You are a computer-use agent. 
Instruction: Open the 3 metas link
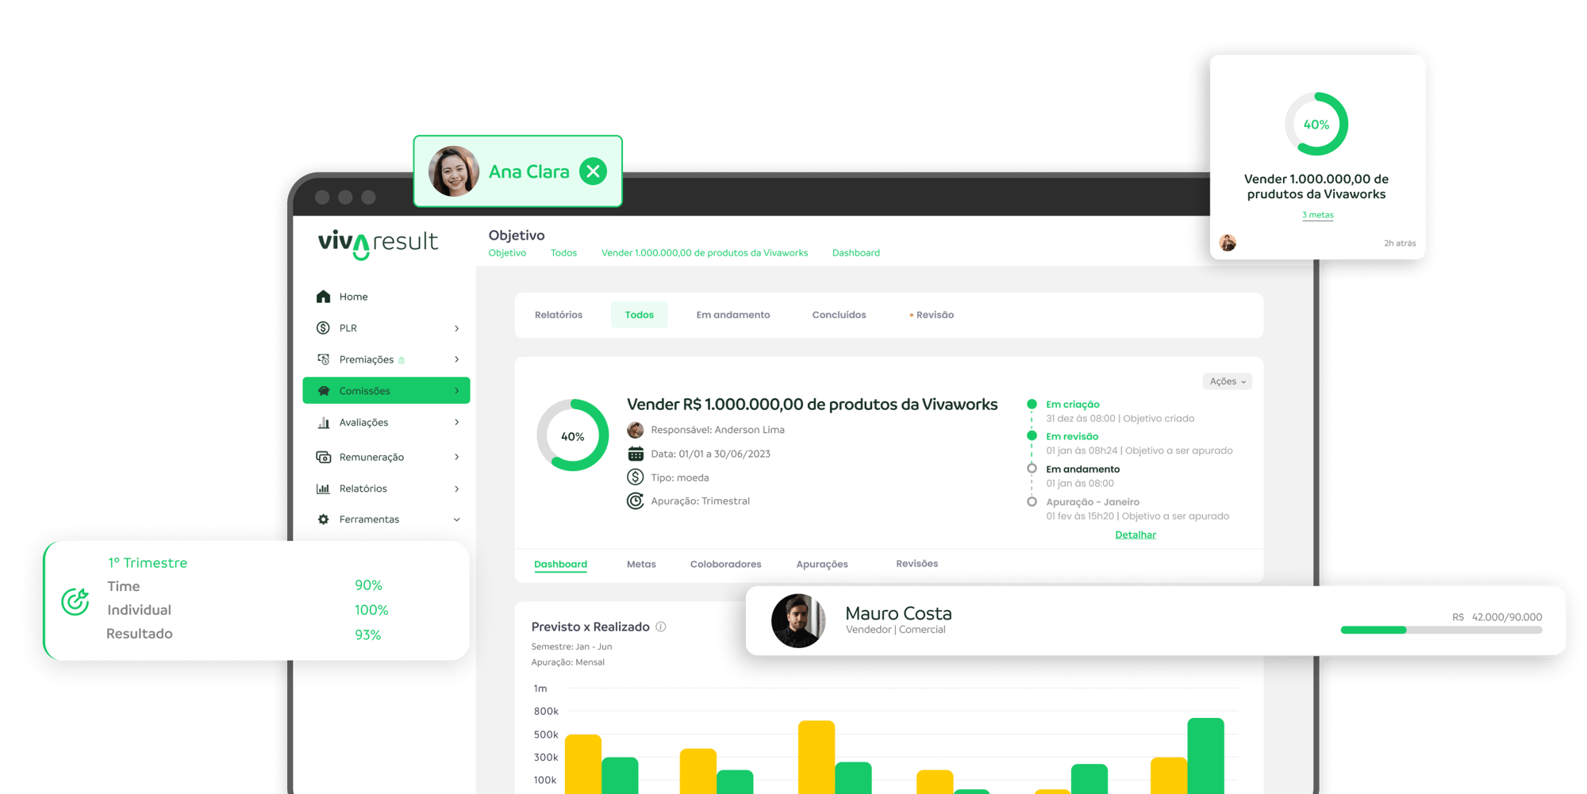(x=1317, y=215)
